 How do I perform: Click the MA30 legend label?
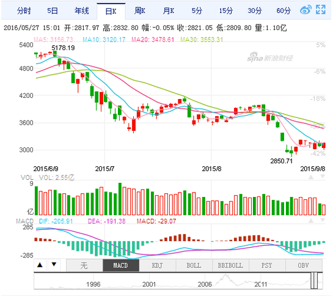(202, 40)
